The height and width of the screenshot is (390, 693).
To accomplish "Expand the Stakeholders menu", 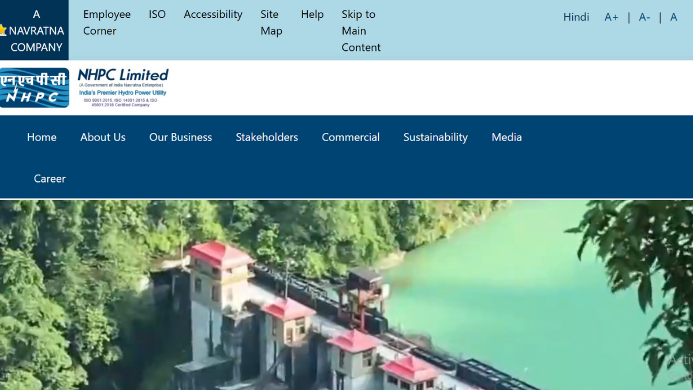I will click(267, 137).
